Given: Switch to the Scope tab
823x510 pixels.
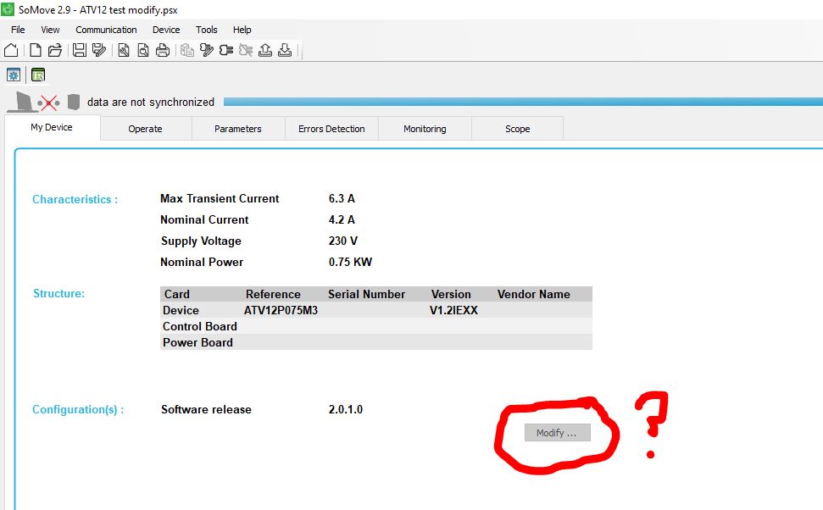Looking at the screenshot, I should tap(518, 129).
